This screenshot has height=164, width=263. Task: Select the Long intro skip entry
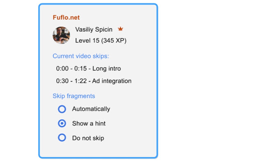tap(106, 69)
